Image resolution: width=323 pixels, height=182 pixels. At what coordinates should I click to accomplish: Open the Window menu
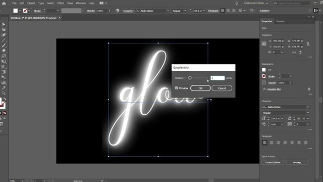(81, 3)
